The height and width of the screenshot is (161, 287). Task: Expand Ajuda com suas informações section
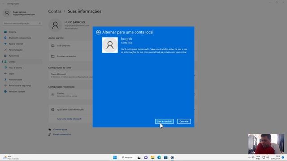[71, 110]
